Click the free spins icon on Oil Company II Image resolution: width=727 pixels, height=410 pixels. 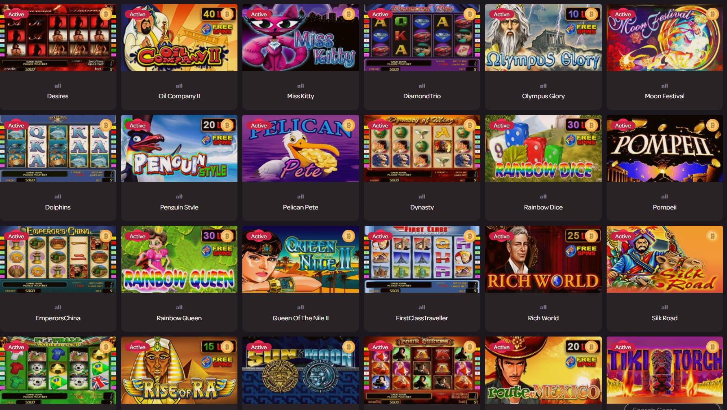pos(218,29)
